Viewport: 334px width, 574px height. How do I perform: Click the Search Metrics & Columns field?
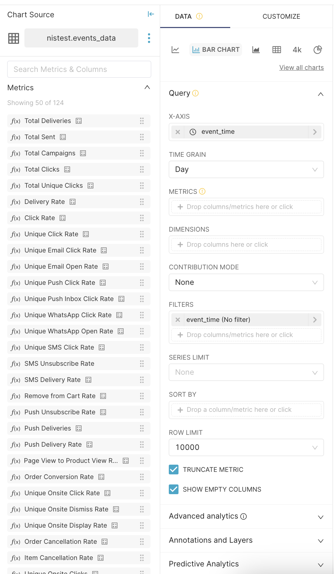[x=79, y=69]
